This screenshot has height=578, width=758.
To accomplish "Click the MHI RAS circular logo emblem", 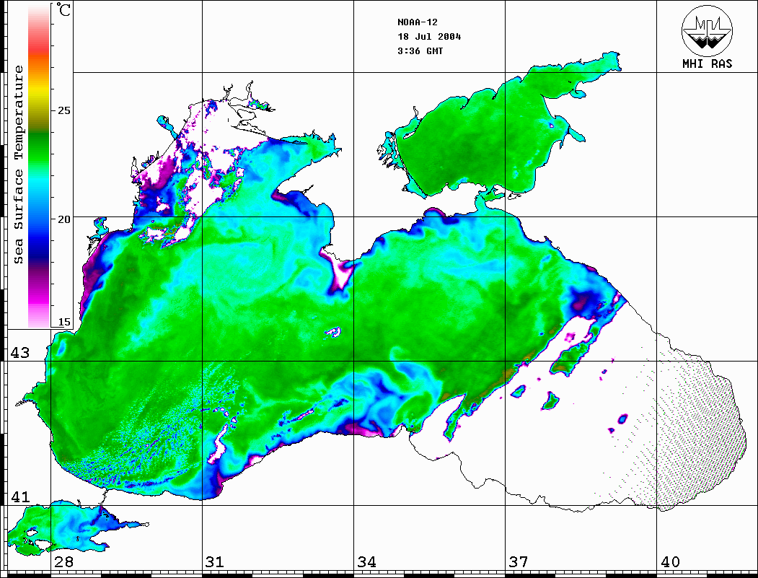I will pos(707,30).
